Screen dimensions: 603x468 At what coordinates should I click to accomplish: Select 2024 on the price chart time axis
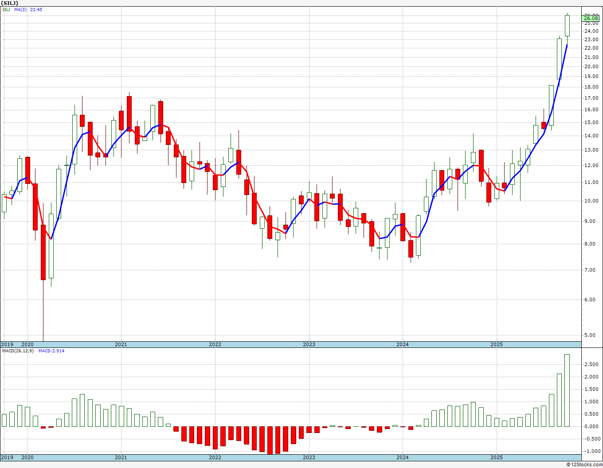403,344
